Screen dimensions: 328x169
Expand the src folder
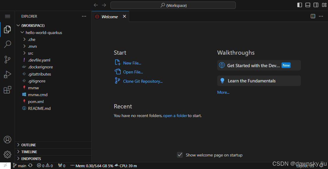(x=53, y=53)
